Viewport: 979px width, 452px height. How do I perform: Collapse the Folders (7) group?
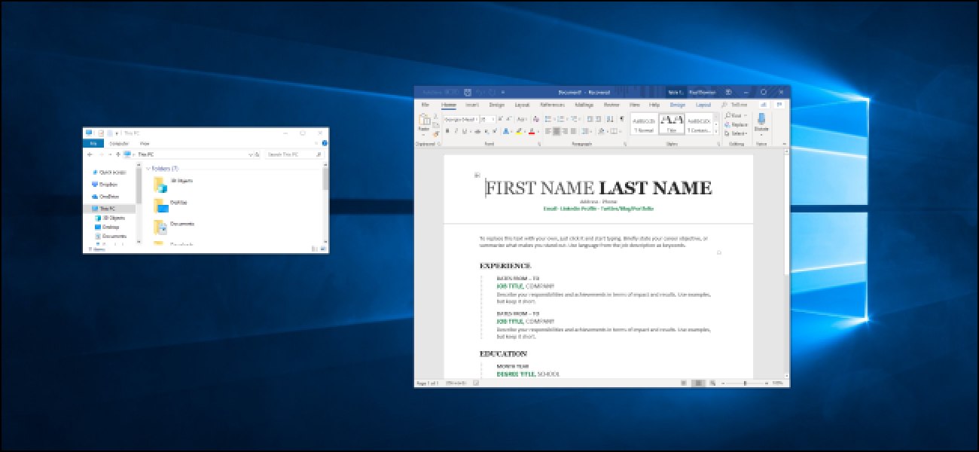pyautogui.click(x=148, y=168)
